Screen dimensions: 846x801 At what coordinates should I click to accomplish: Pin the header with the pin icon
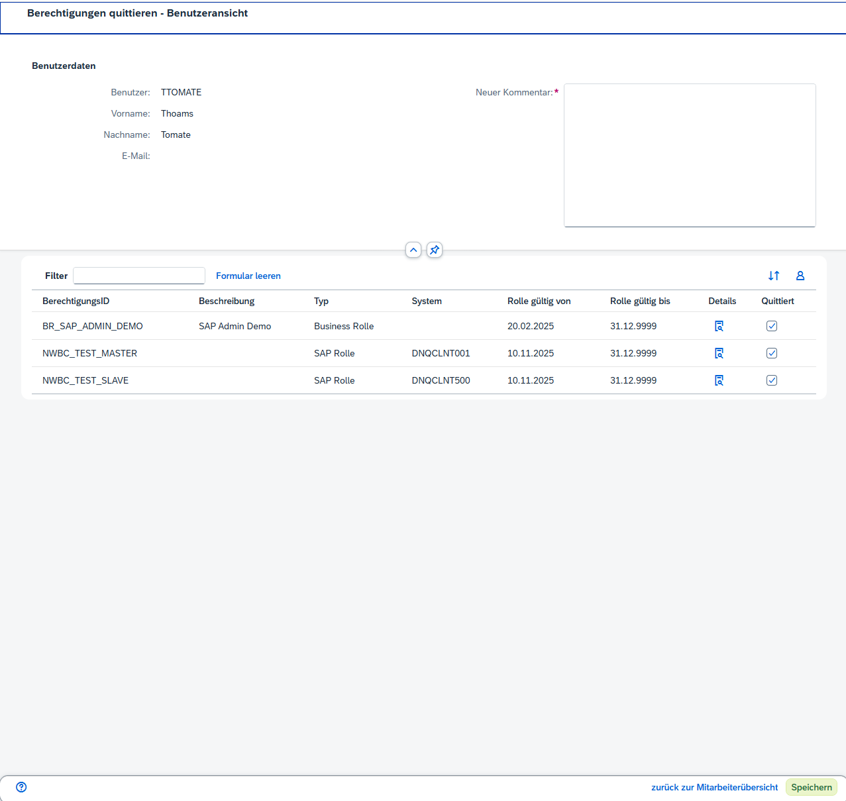[x=435, y=250]
